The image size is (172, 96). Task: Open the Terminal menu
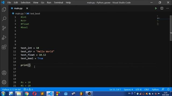click(x=59, y=2)
